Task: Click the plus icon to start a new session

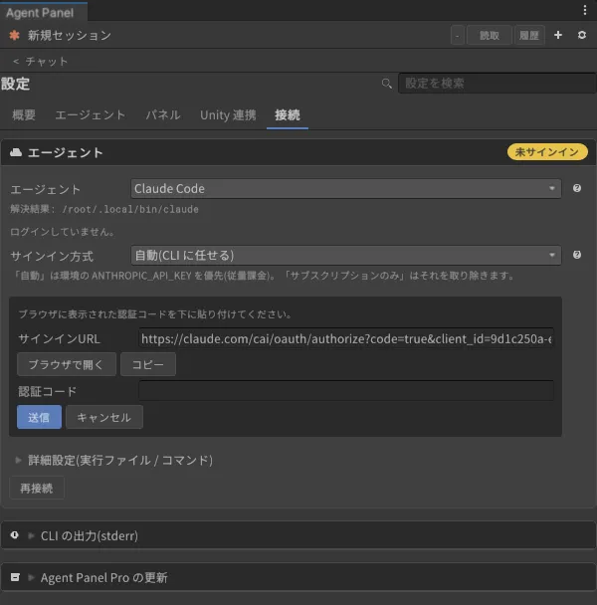Action: (x=558, y=35)
